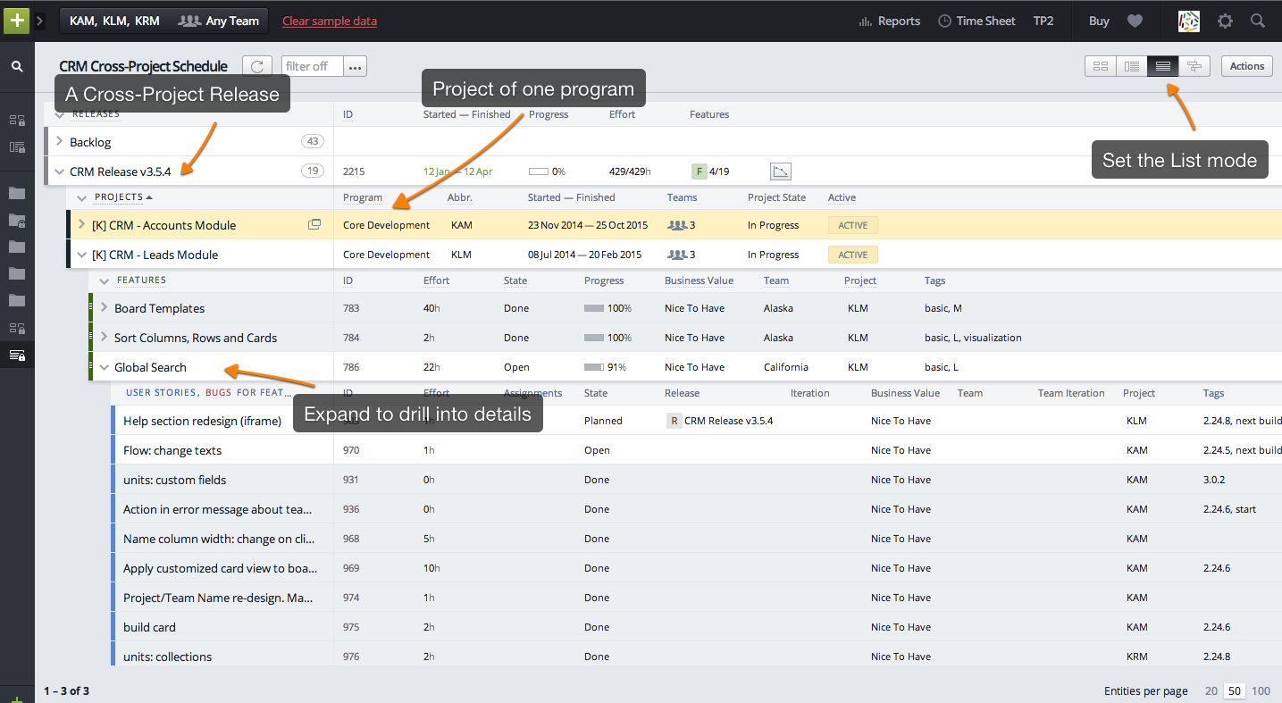Collapse the Global Search feature details
Image resolution: width=1282 pixels, height=703 pixels.
(x=103, y=366)
